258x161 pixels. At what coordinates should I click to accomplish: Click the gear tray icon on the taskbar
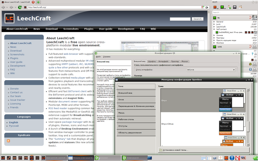point(215,158)
